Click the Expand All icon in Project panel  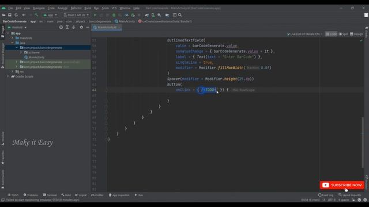pyautogui.click(x=67, y=28)
